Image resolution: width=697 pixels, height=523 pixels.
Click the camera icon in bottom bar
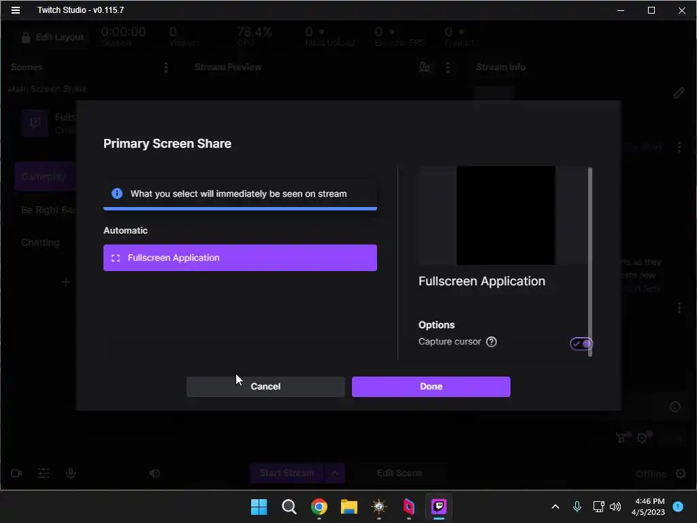point(16,473)
